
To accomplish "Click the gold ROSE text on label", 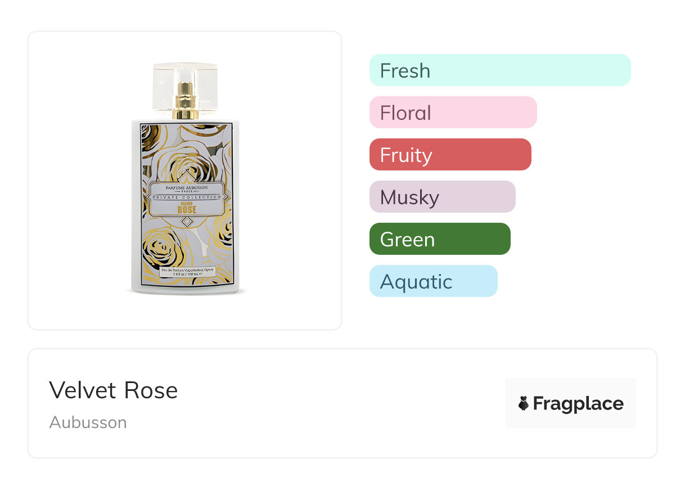I will tap(187, 210).
